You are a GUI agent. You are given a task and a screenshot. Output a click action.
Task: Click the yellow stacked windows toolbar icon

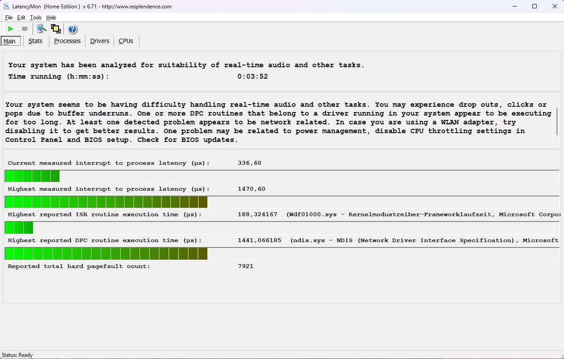tap(56, 29)
